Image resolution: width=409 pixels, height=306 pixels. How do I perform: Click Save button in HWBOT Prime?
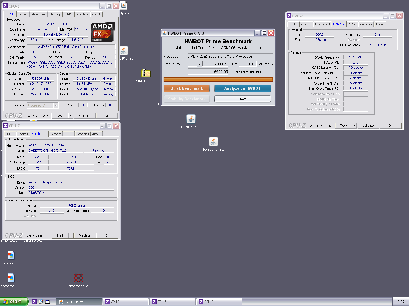click(242, 99)
